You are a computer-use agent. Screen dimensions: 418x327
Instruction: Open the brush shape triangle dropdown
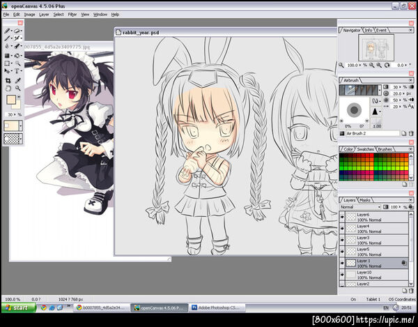[x=376, y=112]
